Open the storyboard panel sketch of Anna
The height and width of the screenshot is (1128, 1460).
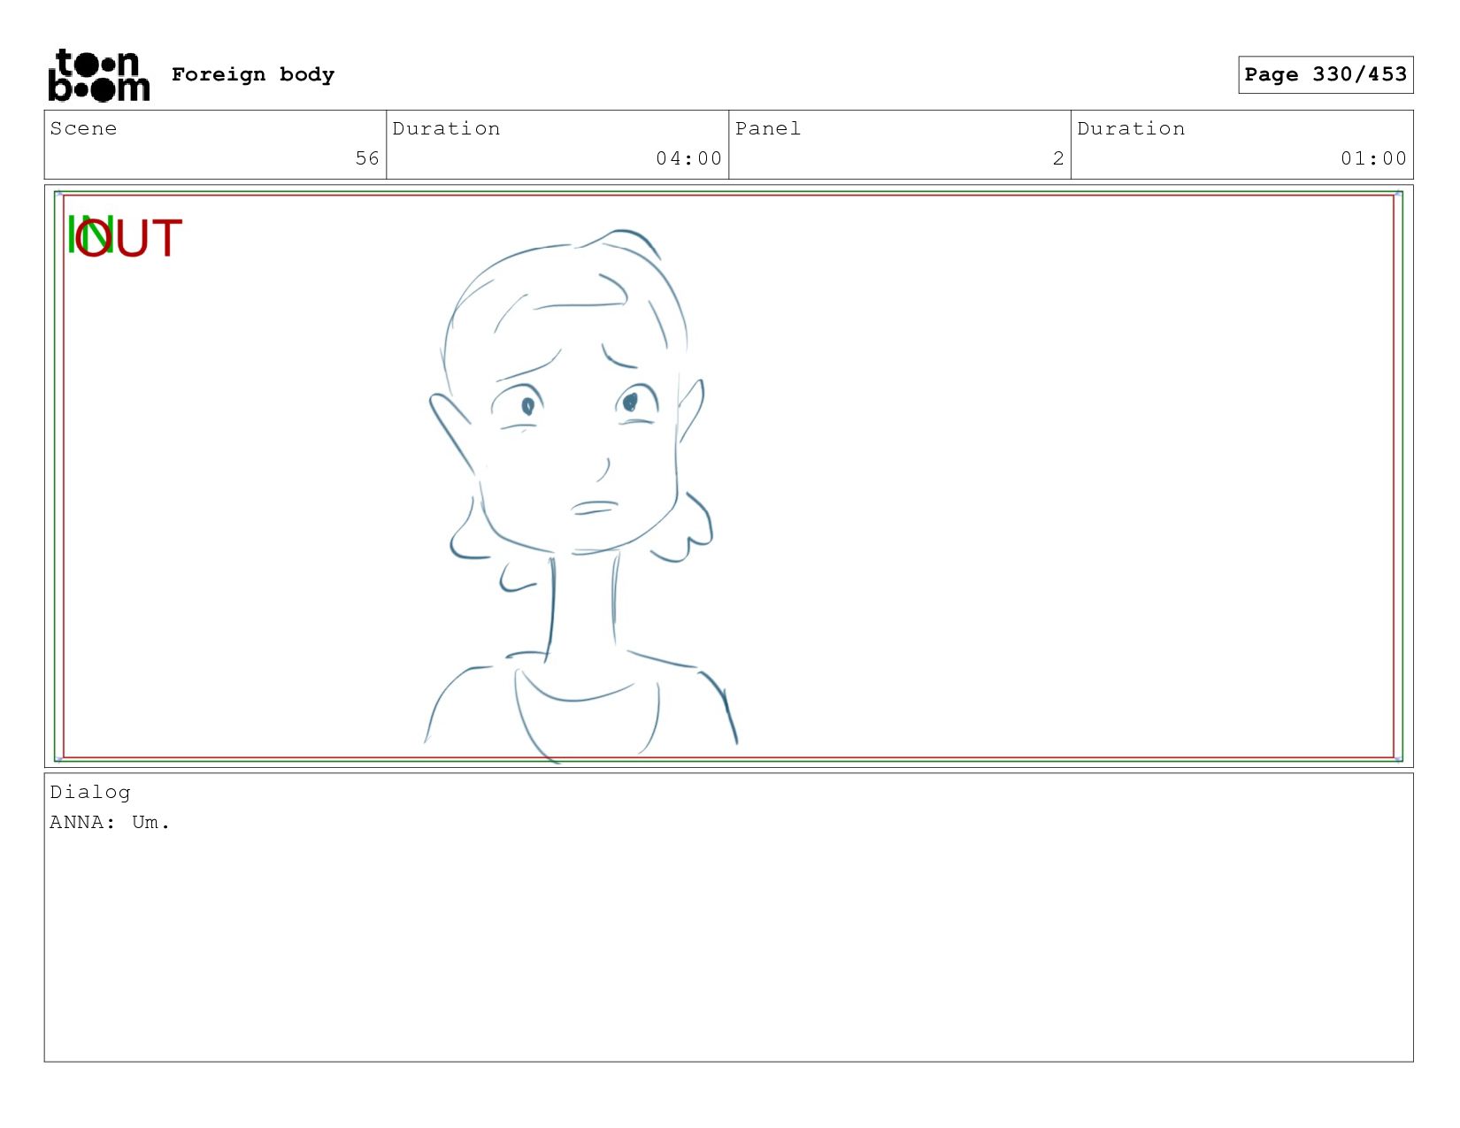pyautogui.click(x=728, y=476)
